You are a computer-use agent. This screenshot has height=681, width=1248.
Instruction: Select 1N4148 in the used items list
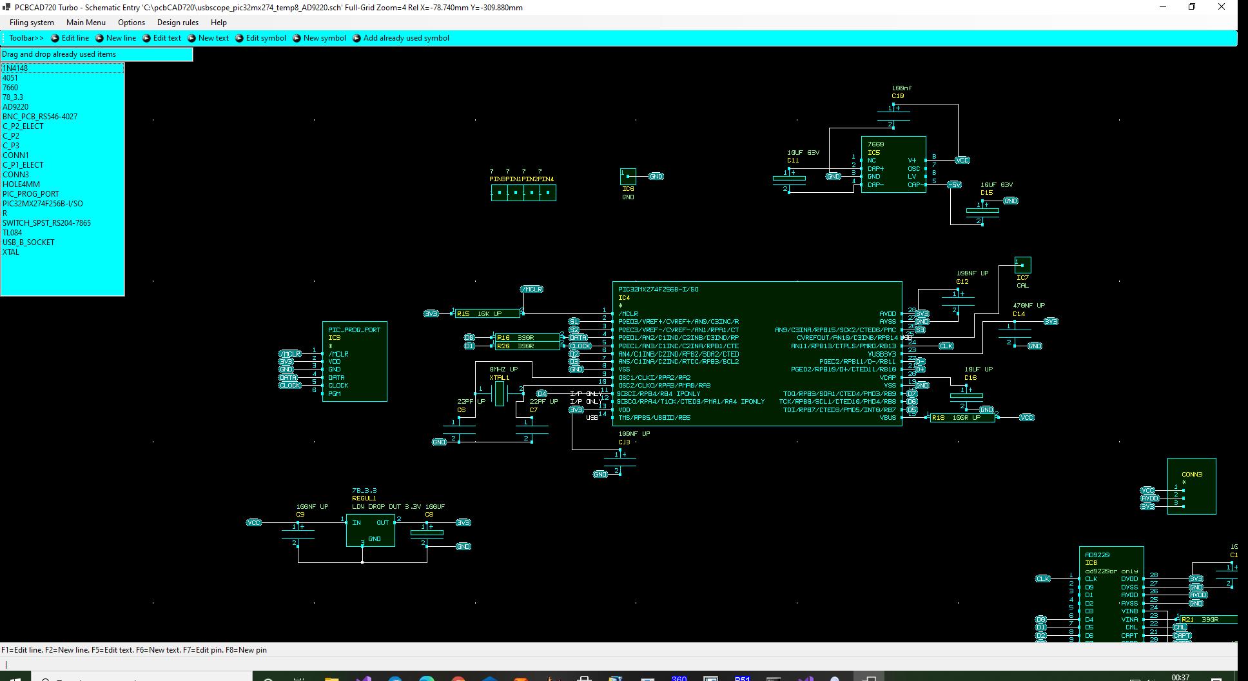pos(15,68)
